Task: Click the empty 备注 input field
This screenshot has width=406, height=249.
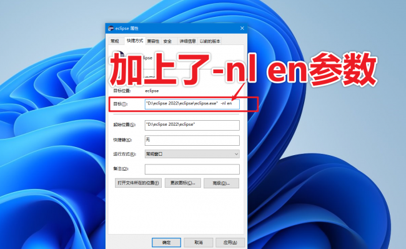Action: pyautogui.click(x=192, y=169)
